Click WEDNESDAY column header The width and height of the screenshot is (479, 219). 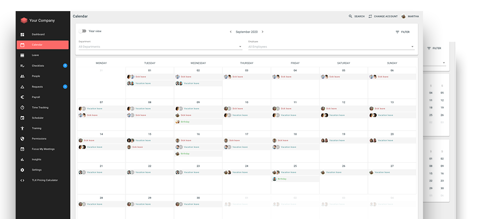[198, 63]
